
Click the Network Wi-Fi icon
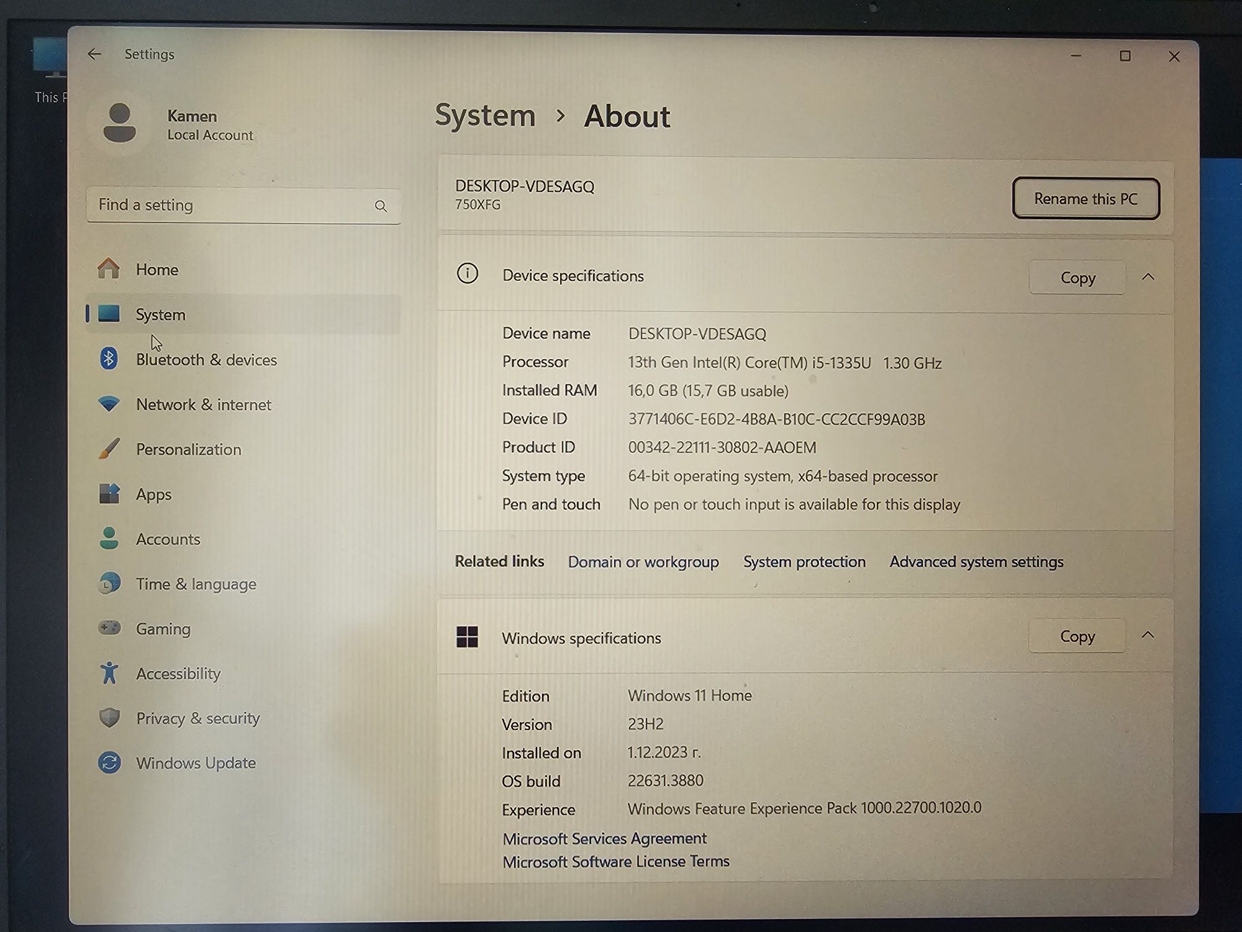(109, 404)
